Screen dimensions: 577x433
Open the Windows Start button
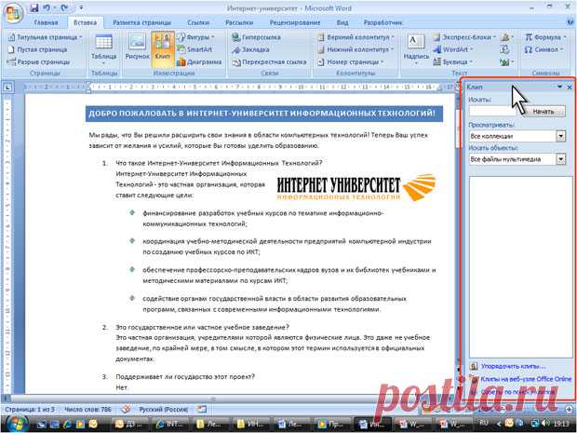(15, 424)
